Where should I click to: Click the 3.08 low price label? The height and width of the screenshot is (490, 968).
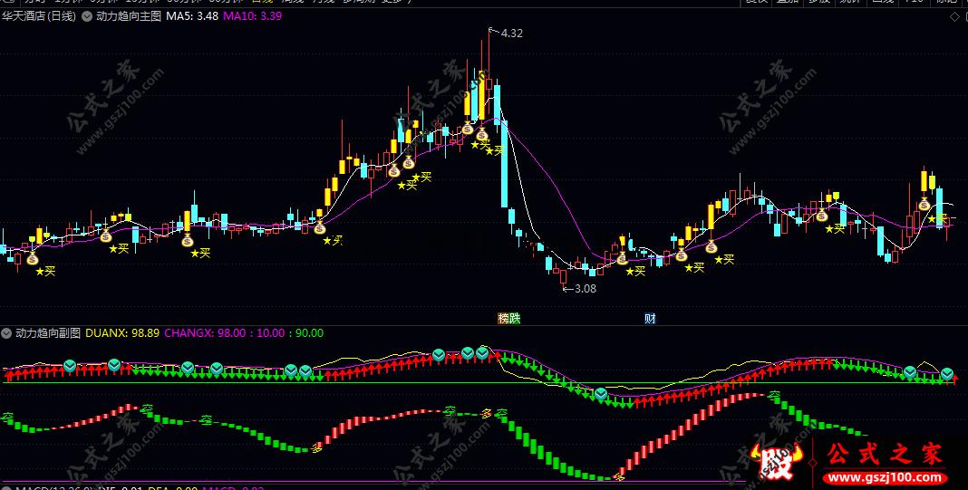586,288
